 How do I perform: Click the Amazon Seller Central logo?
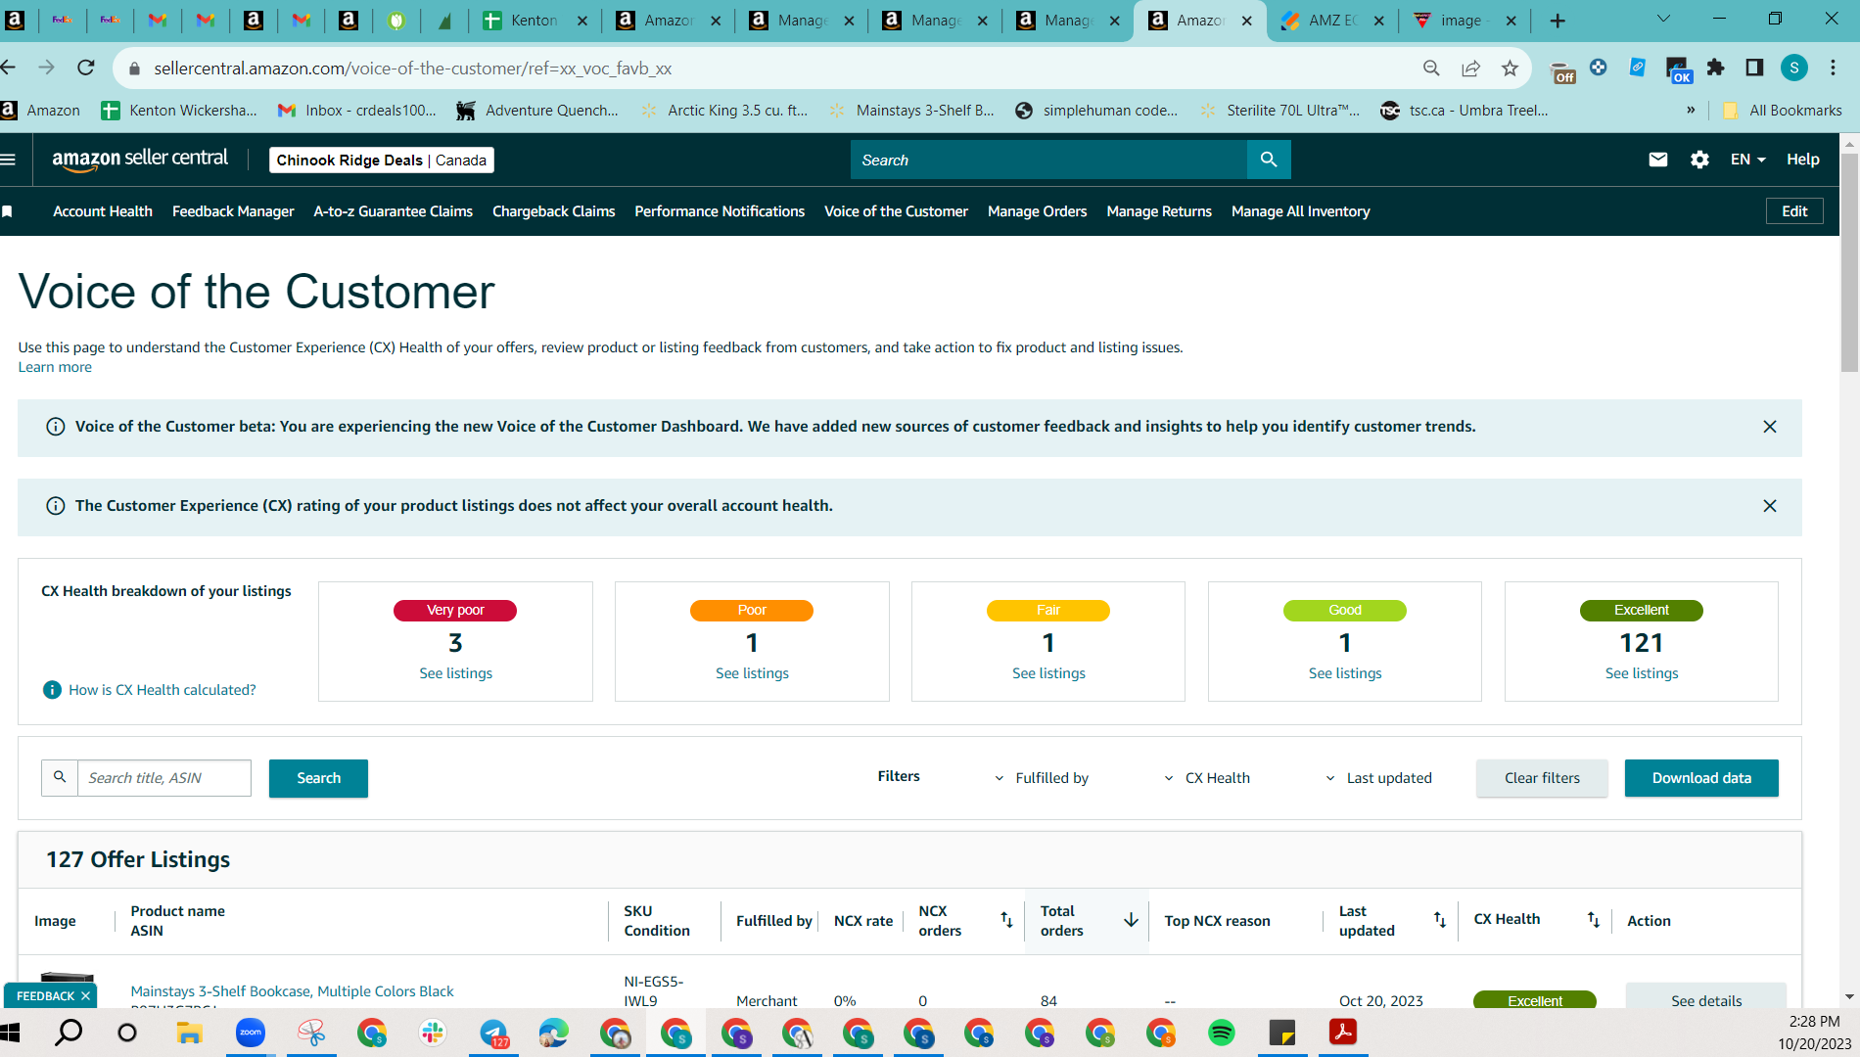[140, 160]
